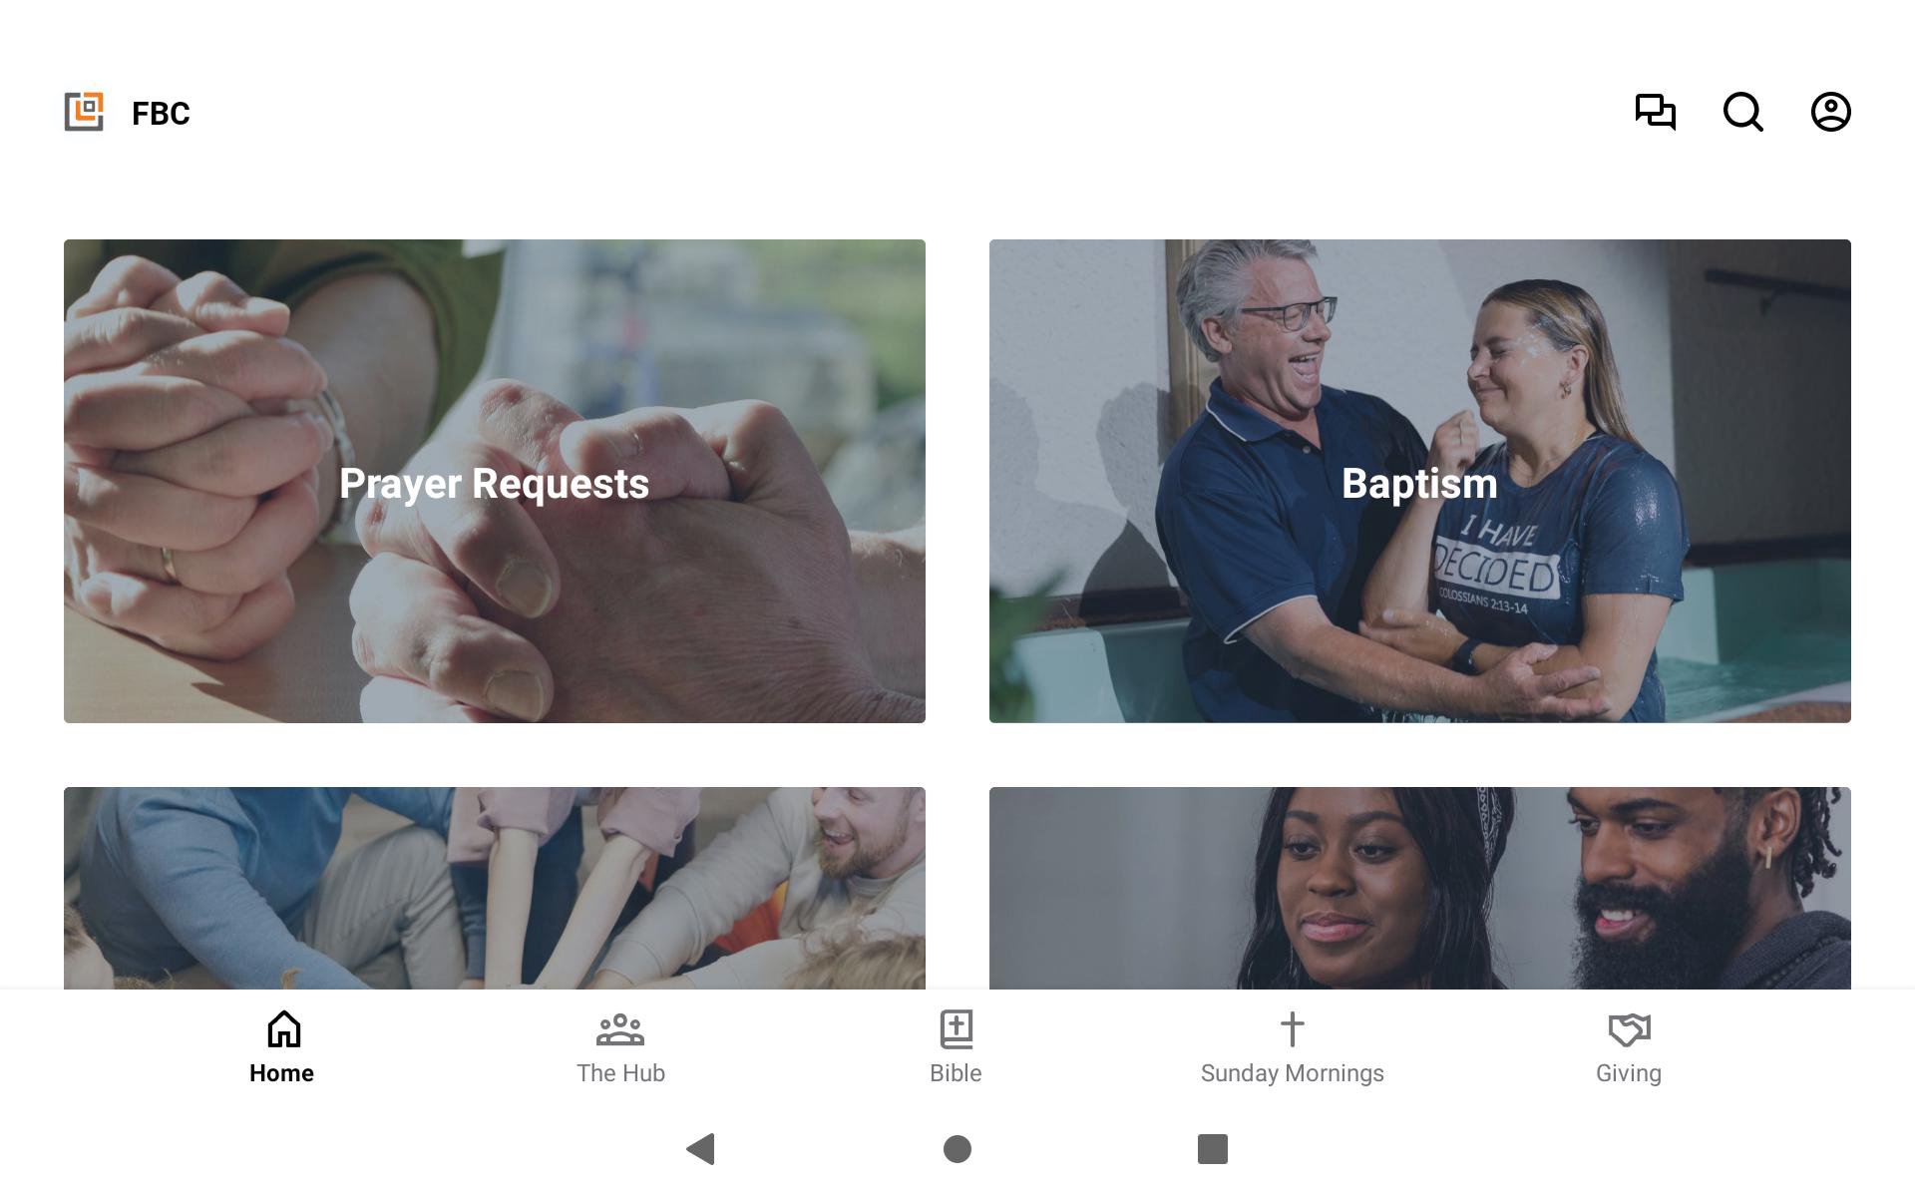Tap the Android recents square button
1915x1197 pixels.
tap(1213, 1149)
